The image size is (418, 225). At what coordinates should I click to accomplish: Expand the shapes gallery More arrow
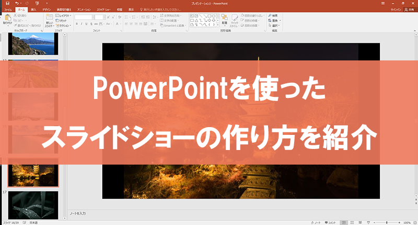218,24
